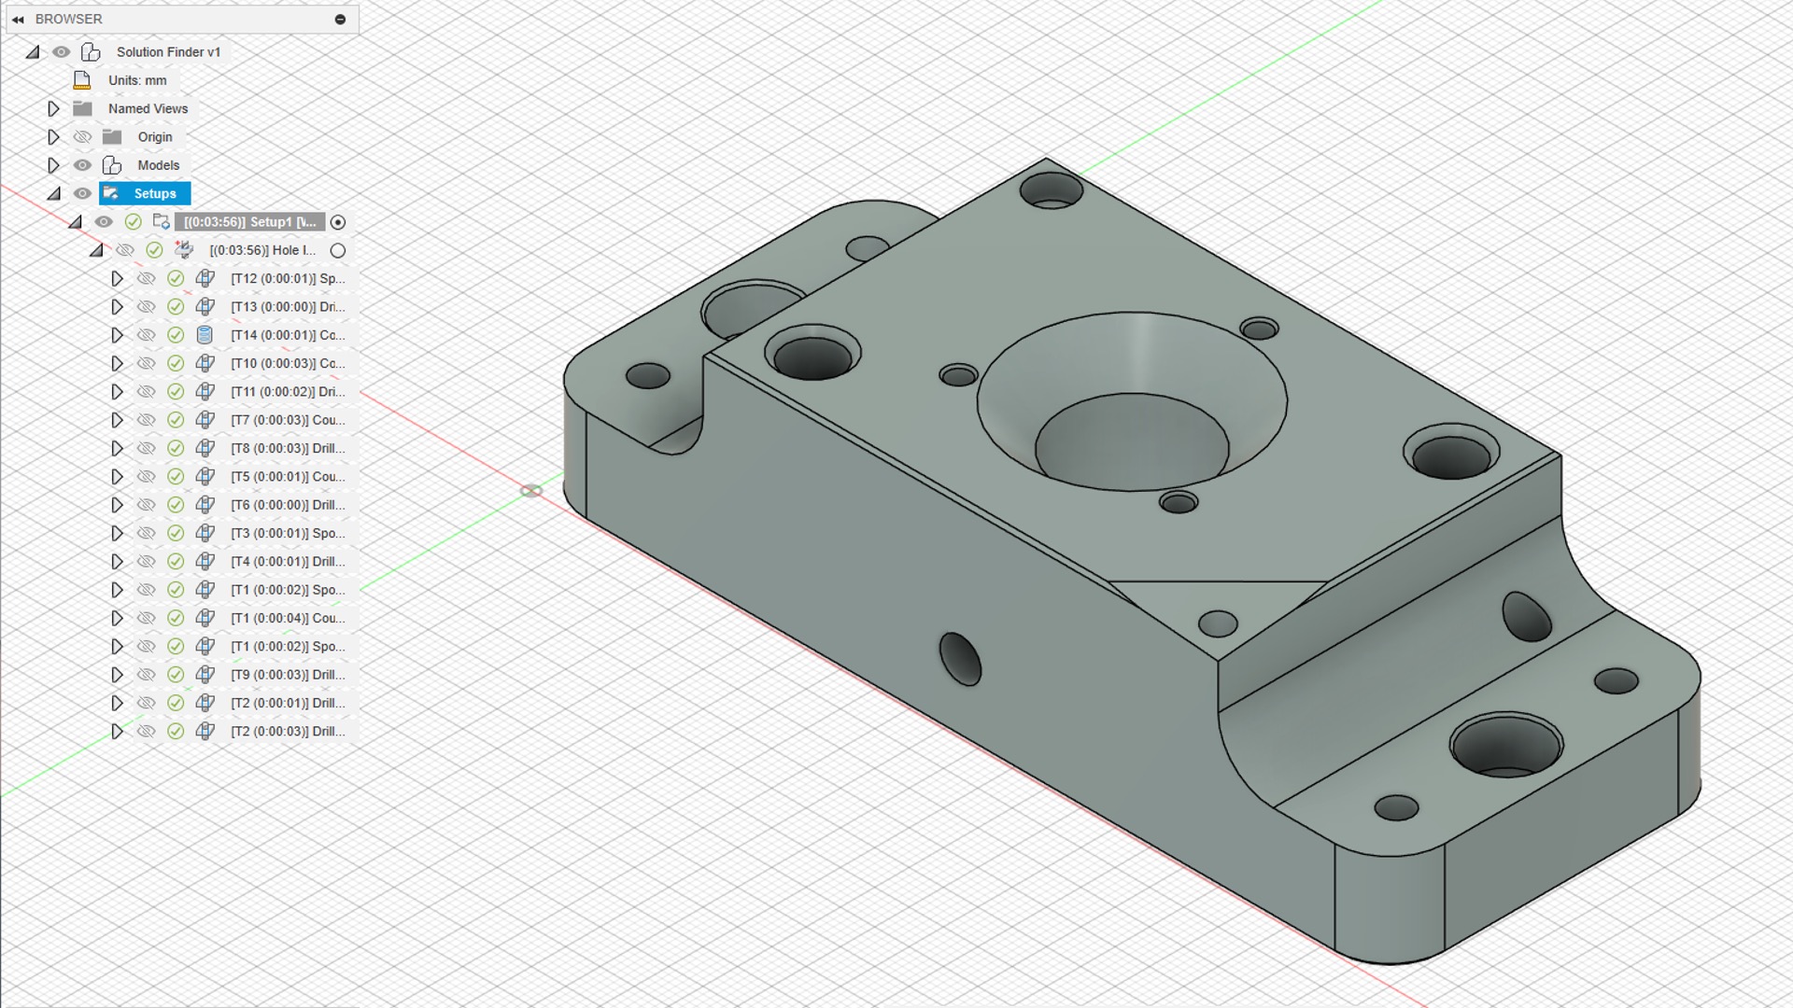Select the Setups tree item

point(154,194)
